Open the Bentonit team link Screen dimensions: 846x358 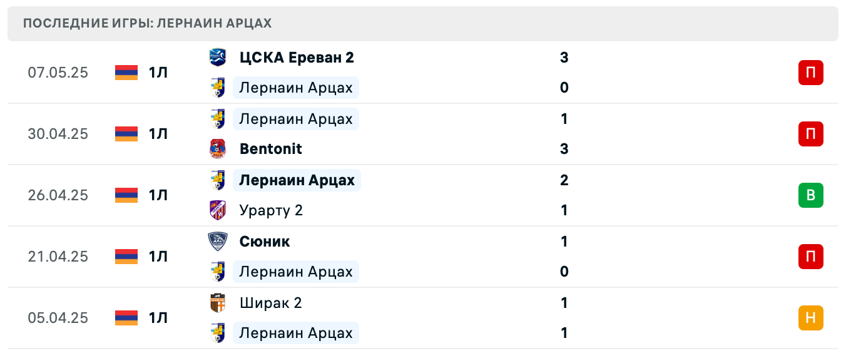coord(270,149)
